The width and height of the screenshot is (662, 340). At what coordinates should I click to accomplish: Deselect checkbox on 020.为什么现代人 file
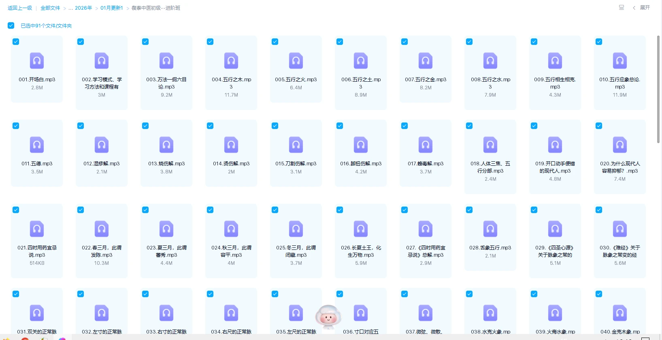pos(599,126)
